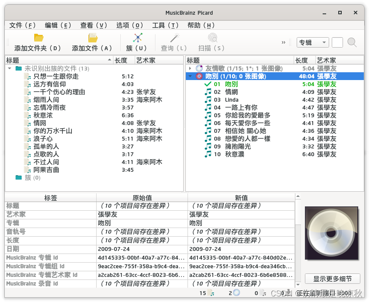Open the 文件 (F) menu
The height and width of the screenshot is (302, 369).
pos(23,25)
